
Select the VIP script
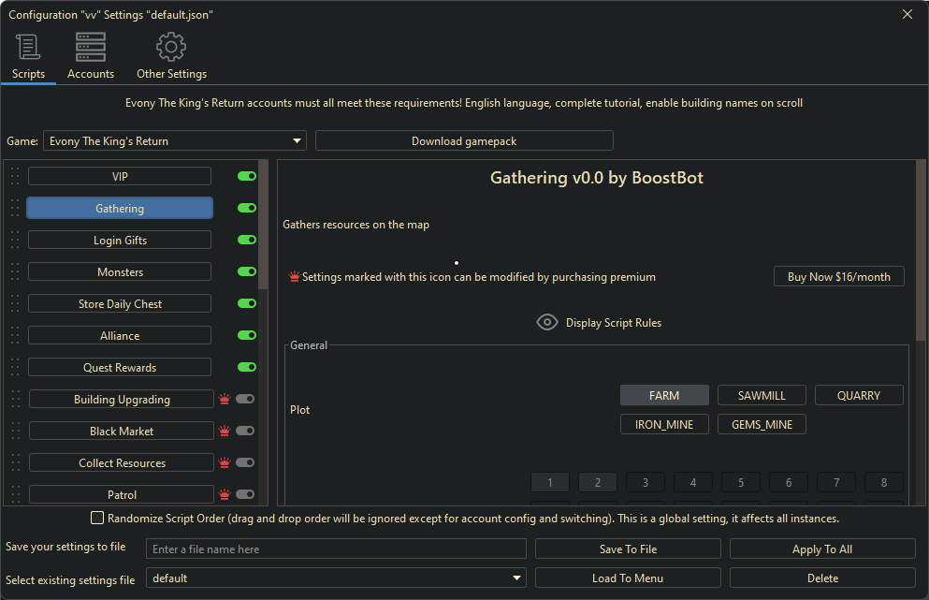tap(120, 176)
